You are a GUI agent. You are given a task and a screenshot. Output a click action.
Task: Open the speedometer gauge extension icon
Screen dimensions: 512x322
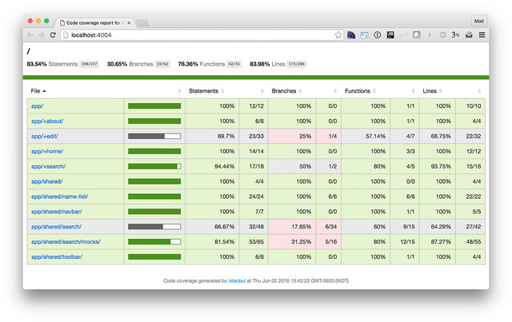tap(351, 35)
